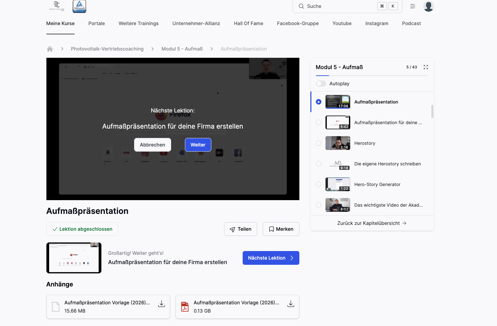Select the radio for Aufmaßpräsentation für deine lesson

click(x=319, y=122)
